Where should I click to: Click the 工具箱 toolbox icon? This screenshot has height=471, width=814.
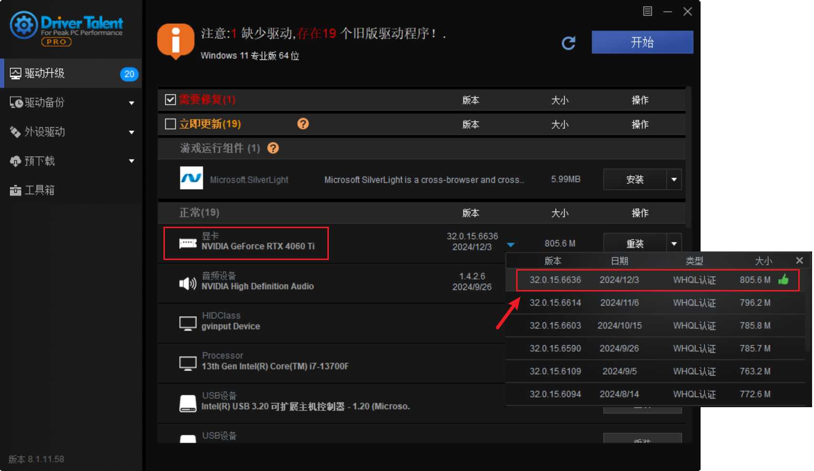16,190
